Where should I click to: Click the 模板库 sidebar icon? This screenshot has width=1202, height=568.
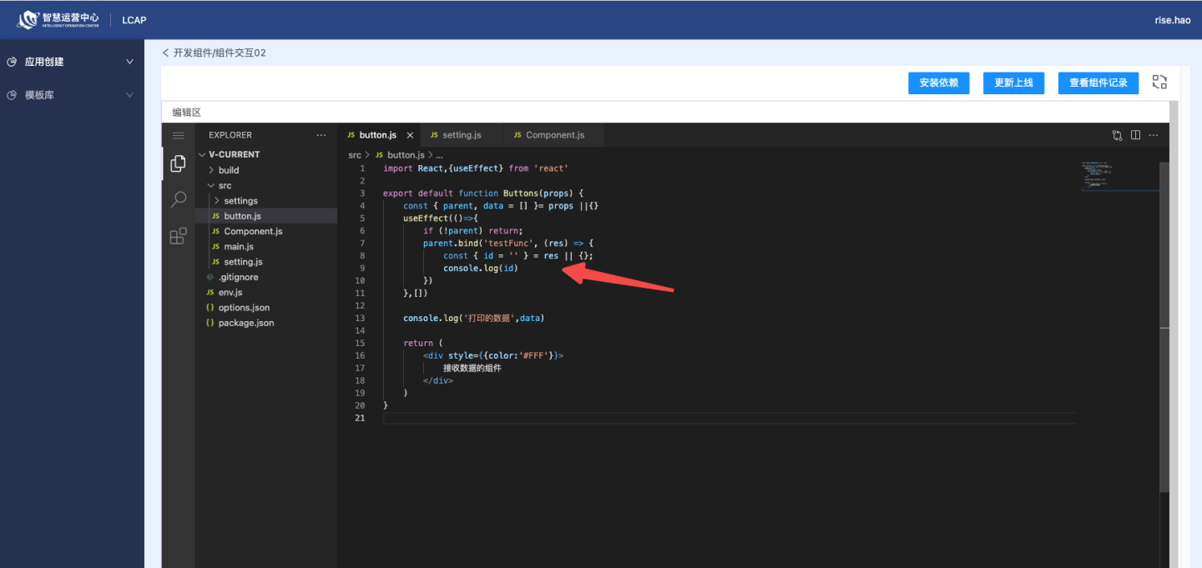[12, 95]
